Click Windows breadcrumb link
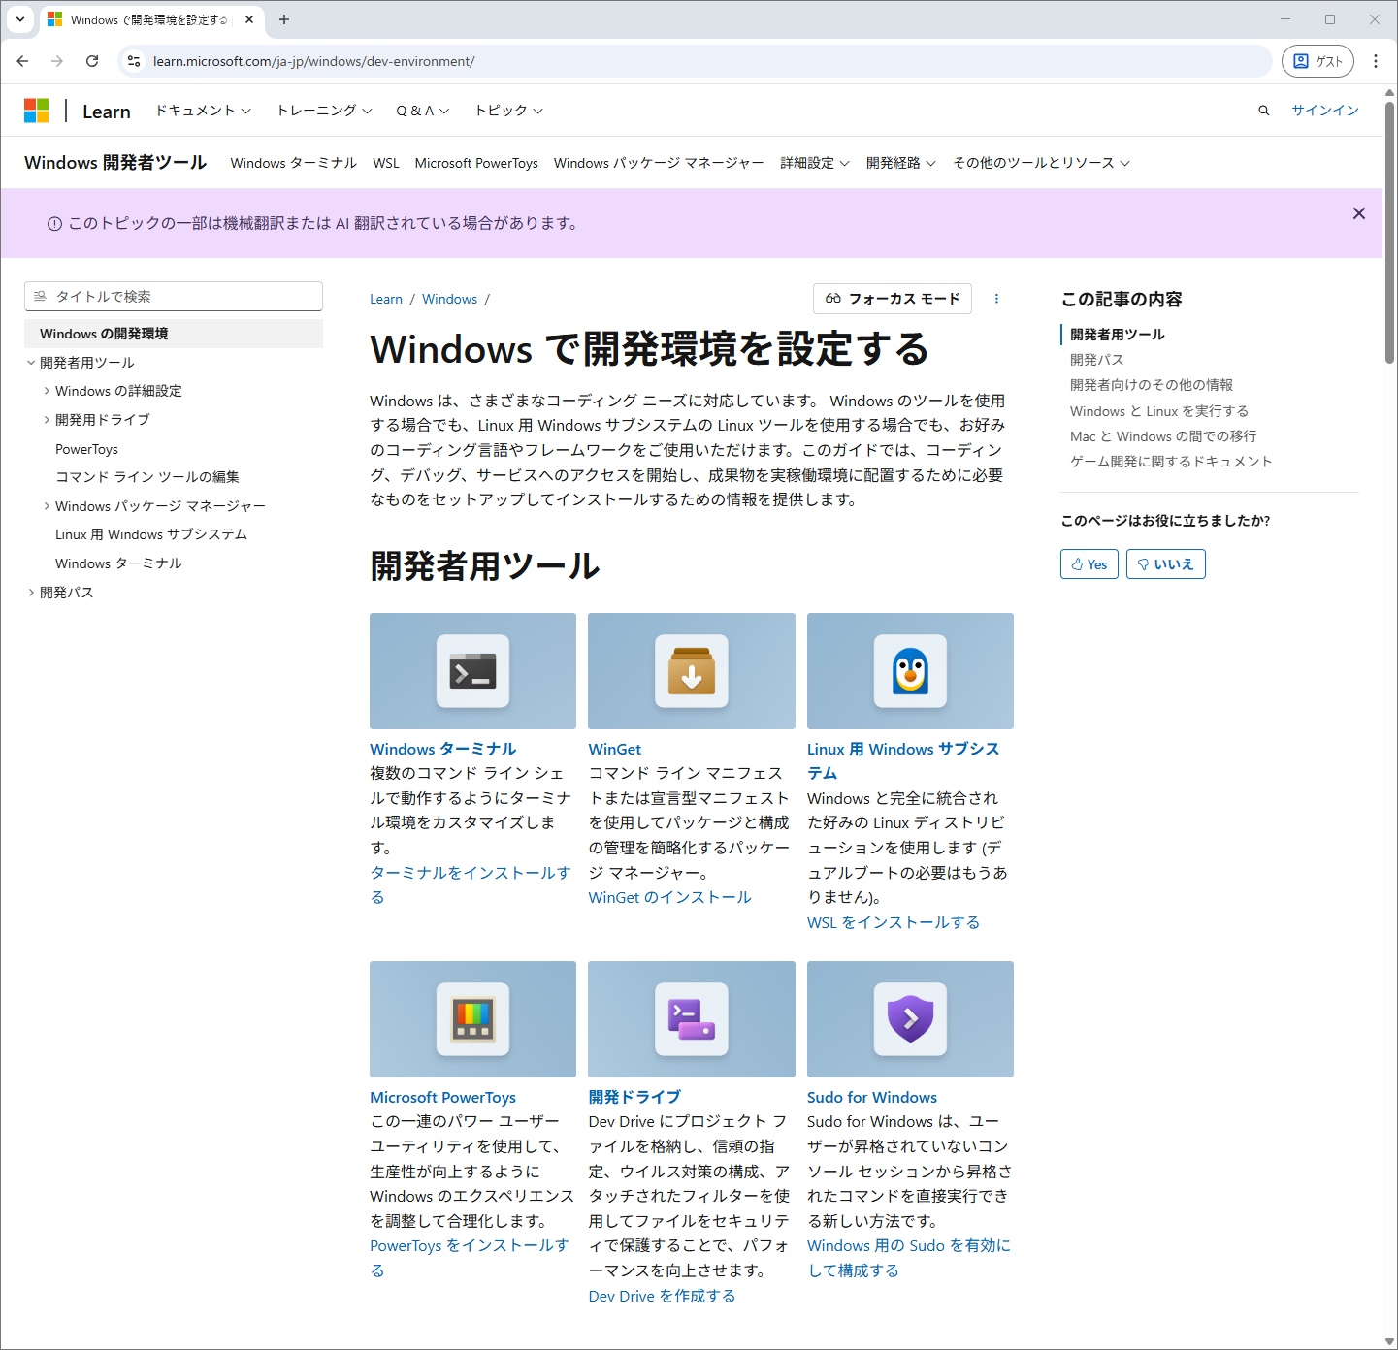Viewport: 1398px width, 1350px height. click(449, 299)
